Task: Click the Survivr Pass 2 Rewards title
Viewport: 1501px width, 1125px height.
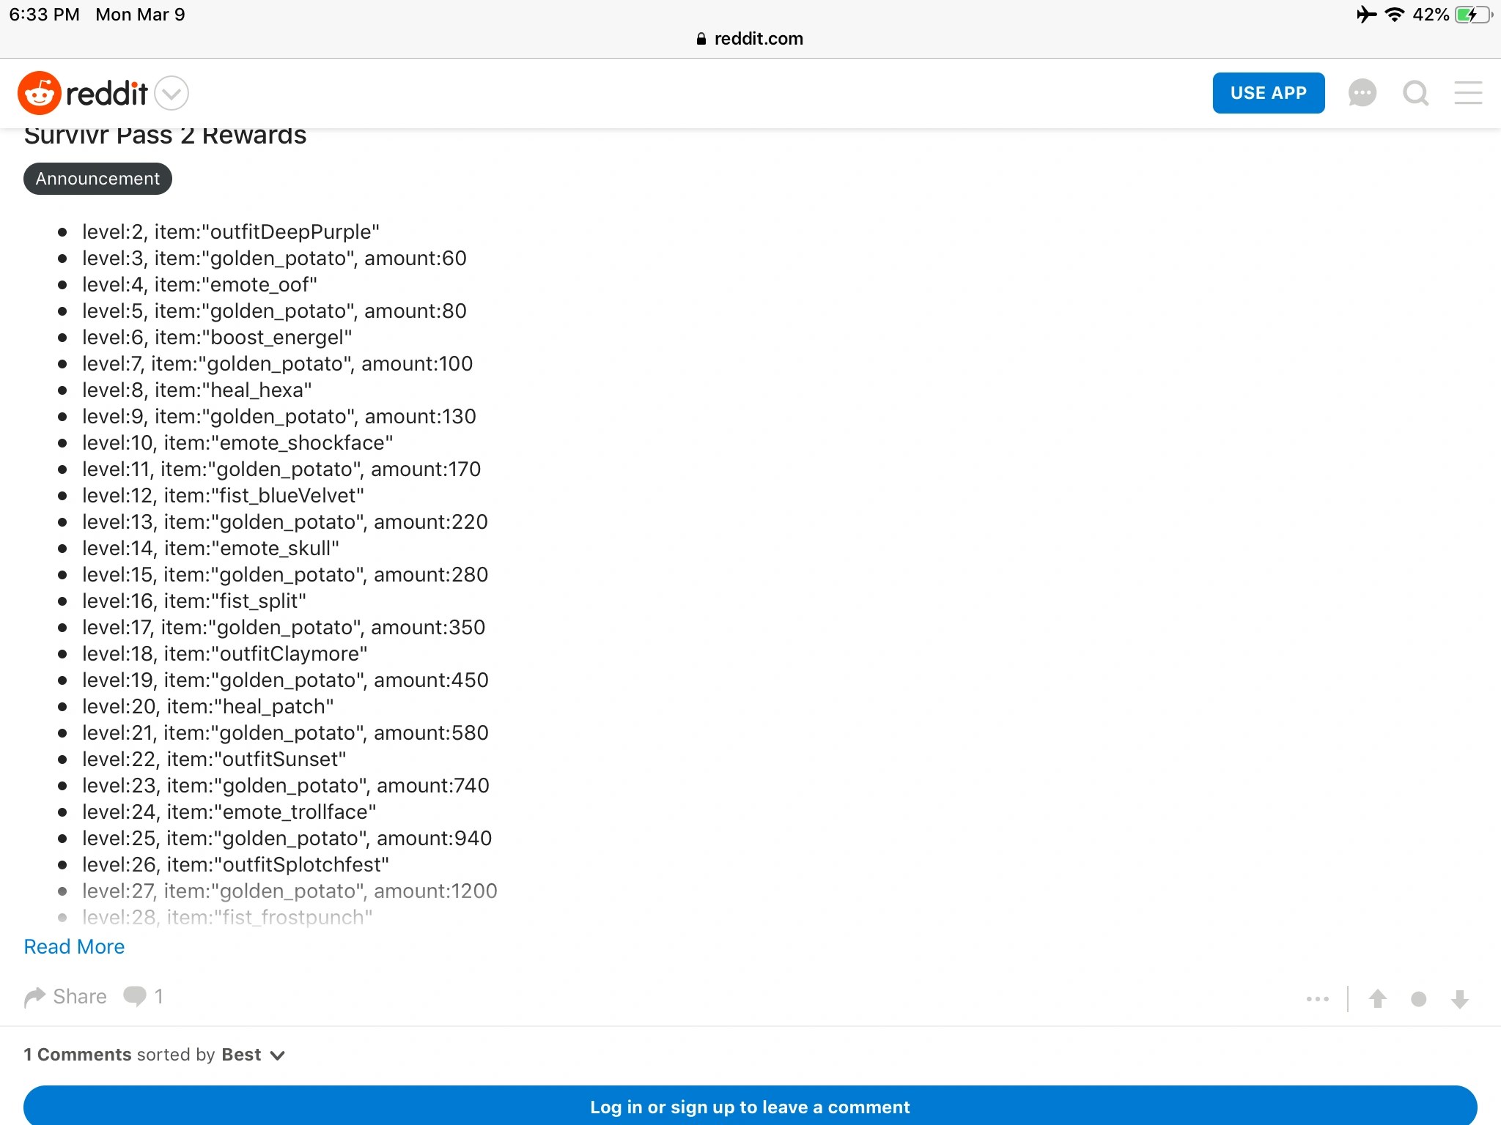Action: (165, 136)
